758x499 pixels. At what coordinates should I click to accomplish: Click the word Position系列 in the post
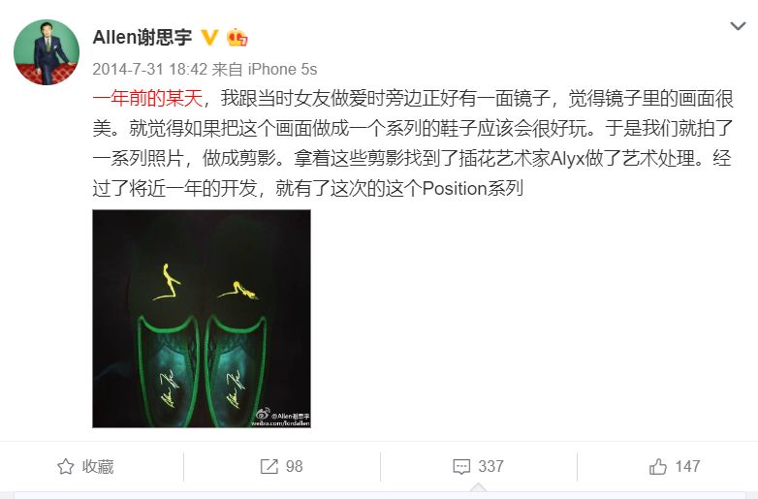[473, 188]
